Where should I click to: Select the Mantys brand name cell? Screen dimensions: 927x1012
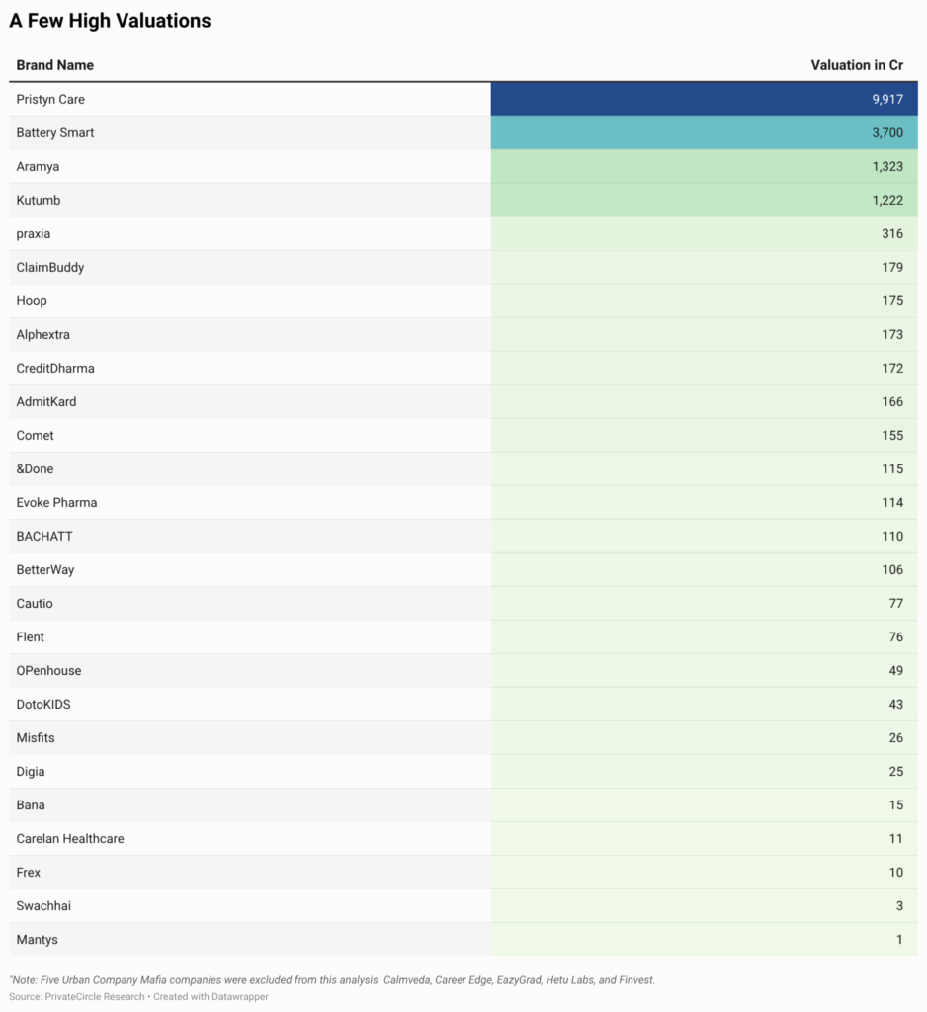(x=37, y=939)
